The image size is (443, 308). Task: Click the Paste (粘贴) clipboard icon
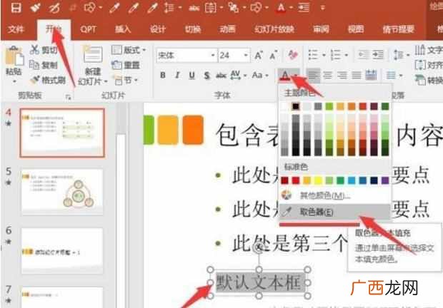[14, 55]
